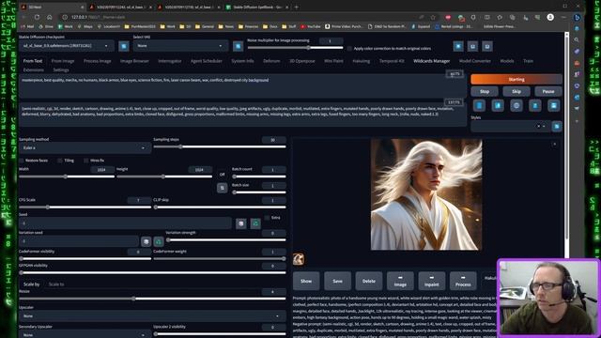Open a new browser tab

[x=297, y=7]
